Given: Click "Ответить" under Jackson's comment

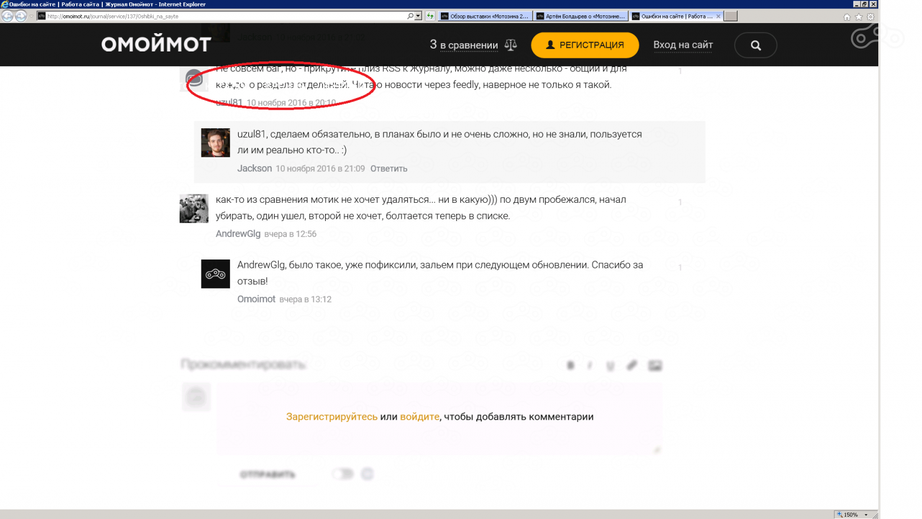Looking at the screenshot, I should click(x=388, y=168).
